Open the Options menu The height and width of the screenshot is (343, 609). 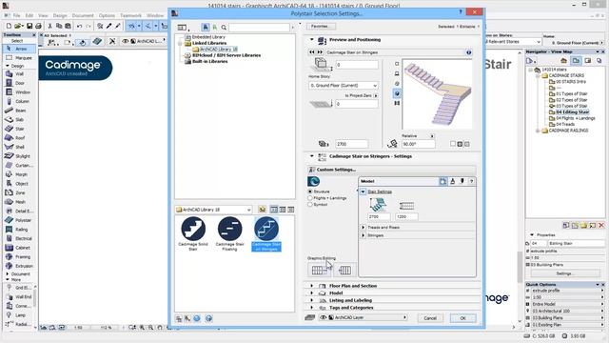coord(107,15)
